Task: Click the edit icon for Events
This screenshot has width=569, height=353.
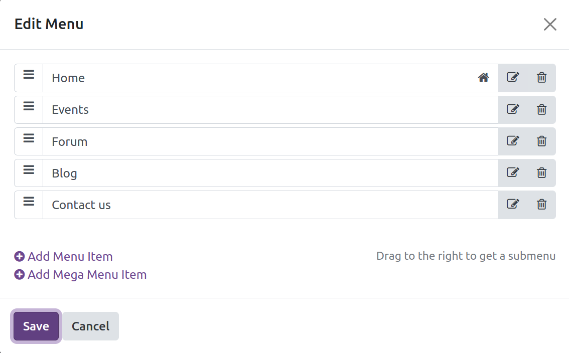Action: [x=512, y=109]
